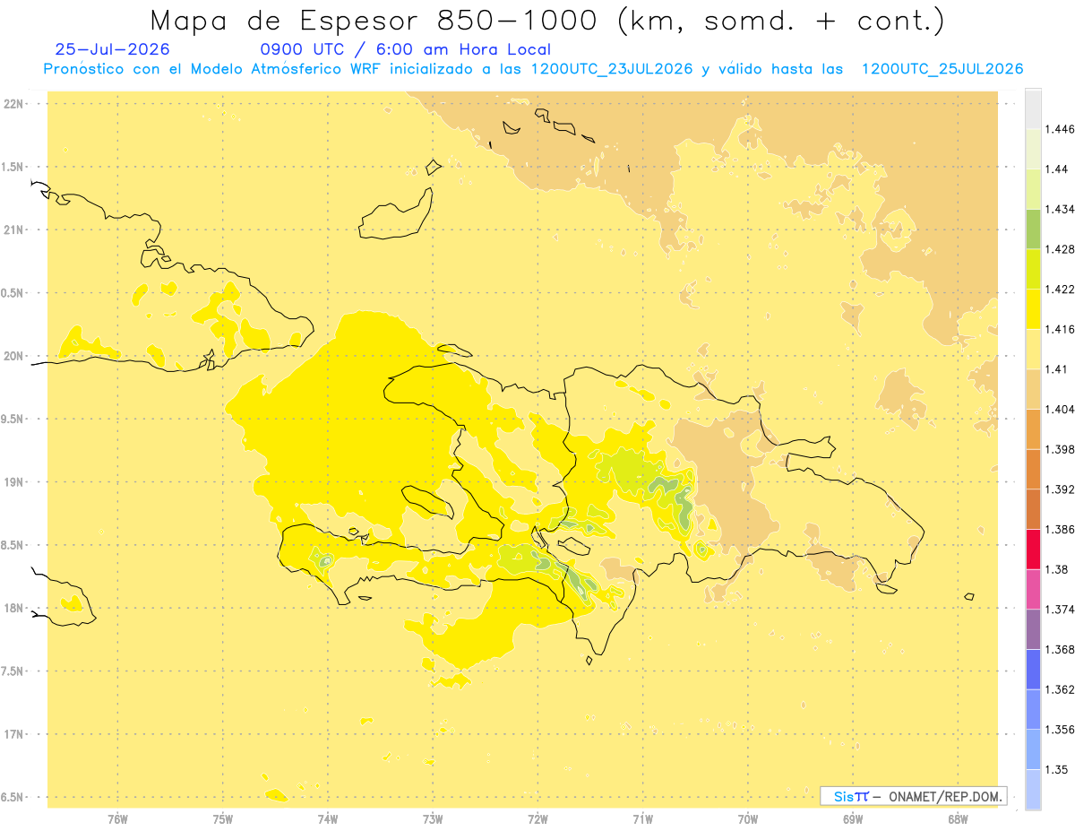Click the legend value "1.368"
Viewport: 1075px width, 831px height.
coord(1060,649)
